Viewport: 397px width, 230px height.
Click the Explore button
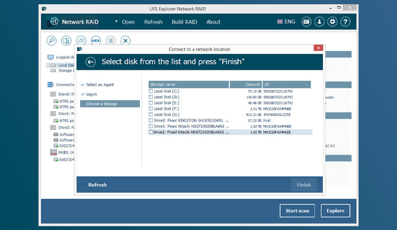(335, 211)
